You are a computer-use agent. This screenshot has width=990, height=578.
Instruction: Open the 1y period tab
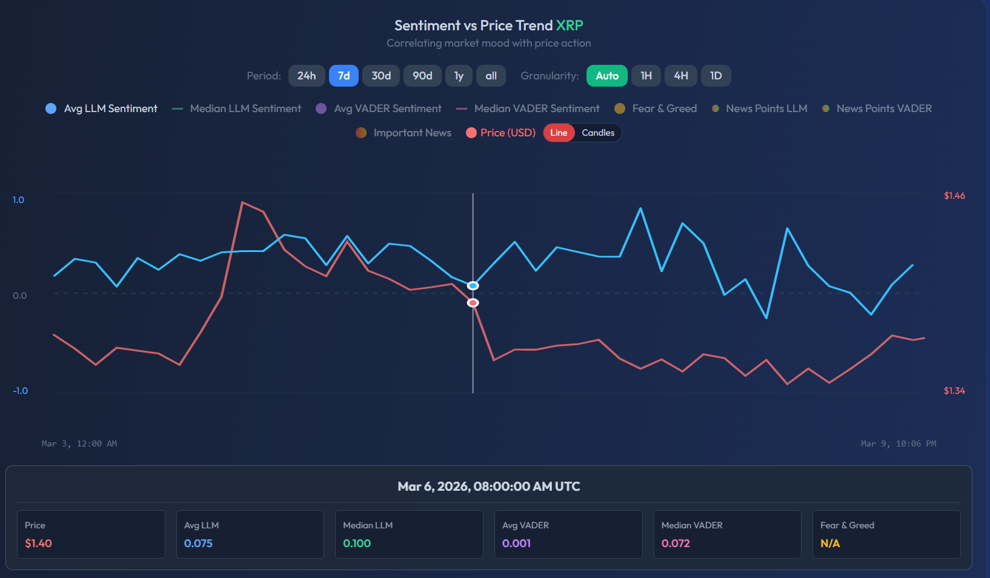point(459,76)
